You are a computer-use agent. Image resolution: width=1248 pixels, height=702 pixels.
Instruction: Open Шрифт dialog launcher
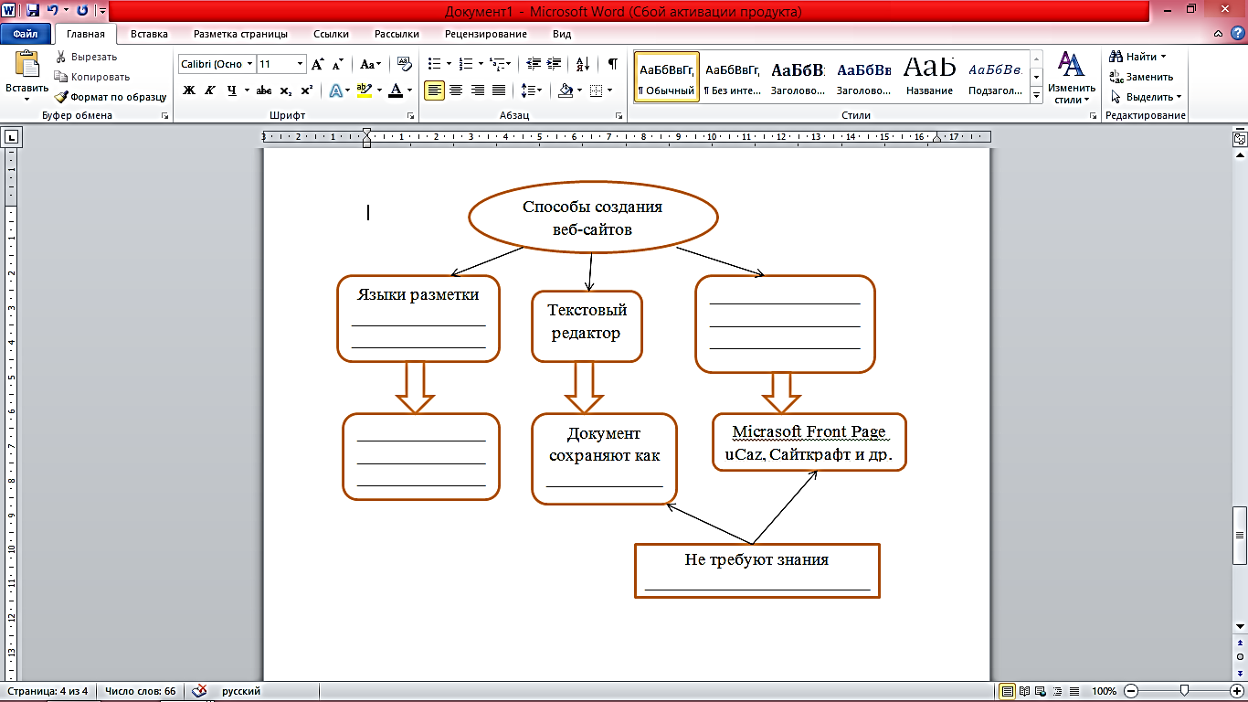(411, 116)
